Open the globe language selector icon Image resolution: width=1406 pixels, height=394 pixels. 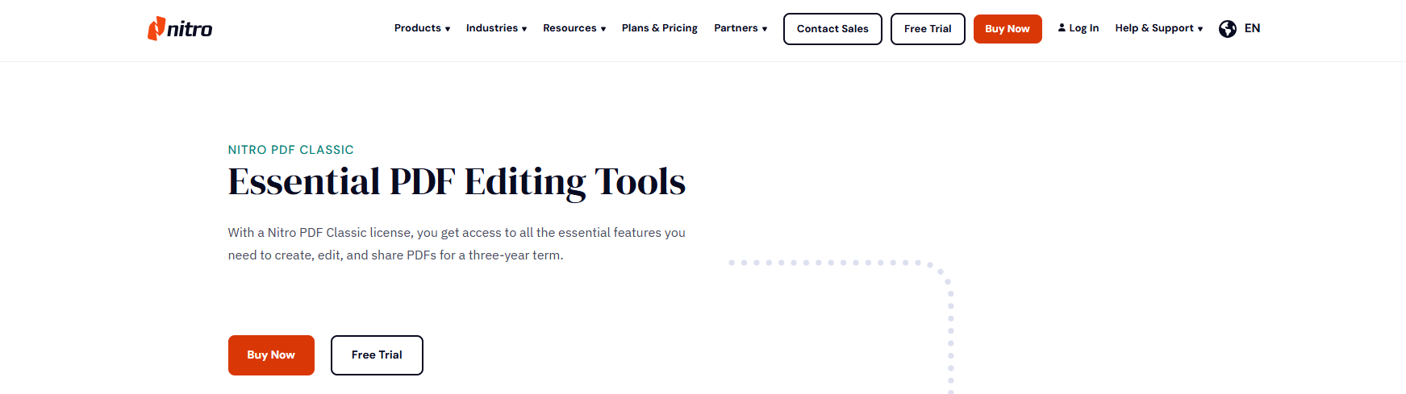[1227, 29]
